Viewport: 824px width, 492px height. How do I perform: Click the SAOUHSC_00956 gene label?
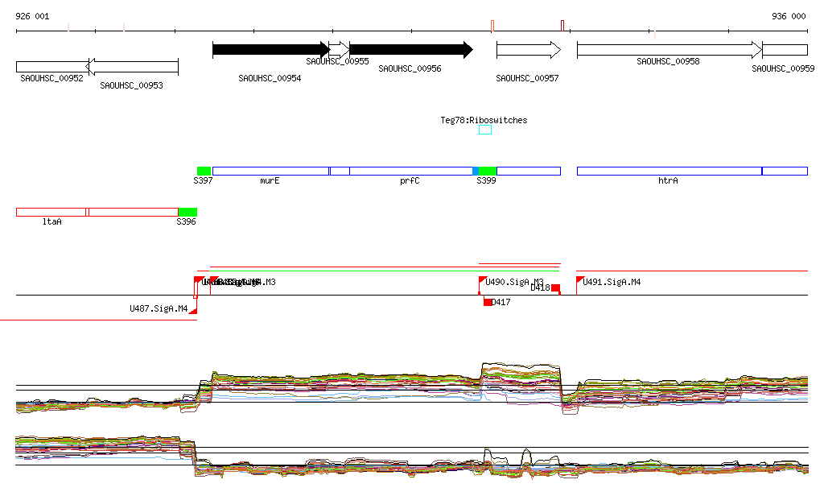click(x=410, y=69)
